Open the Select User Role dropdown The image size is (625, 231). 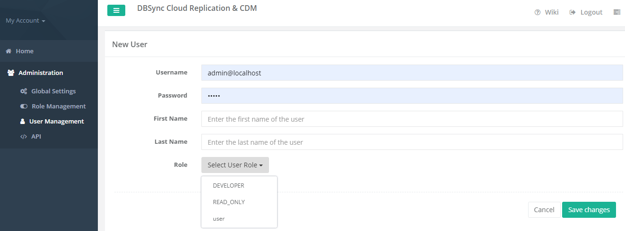(235, 165)
